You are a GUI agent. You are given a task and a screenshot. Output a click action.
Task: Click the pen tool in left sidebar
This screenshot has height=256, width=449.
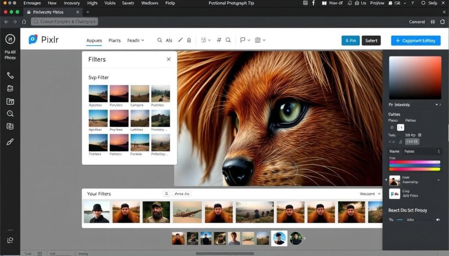pos(10,141)
